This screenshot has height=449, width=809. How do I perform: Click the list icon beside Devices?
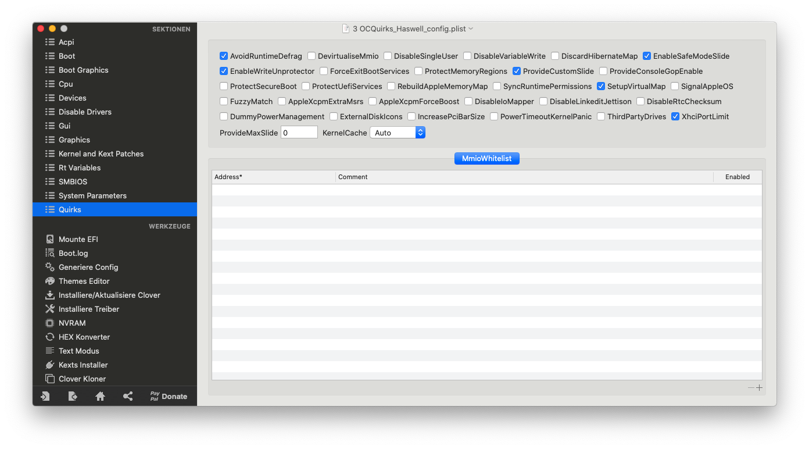click(50, 98)
